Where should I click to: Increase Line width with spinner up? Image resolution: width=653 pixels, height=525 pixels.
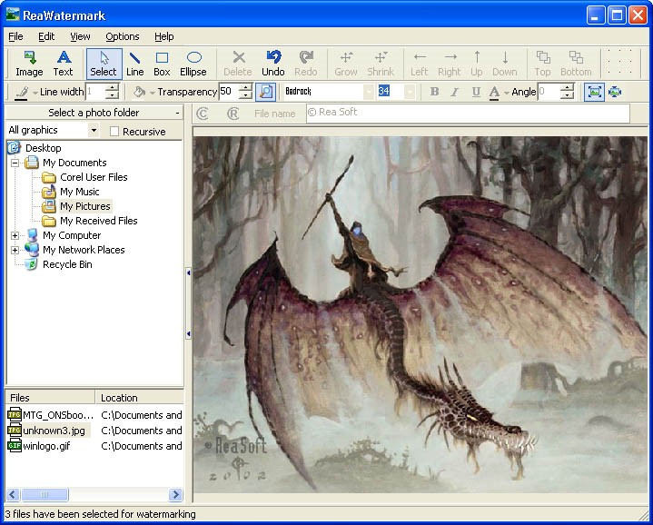112,88
